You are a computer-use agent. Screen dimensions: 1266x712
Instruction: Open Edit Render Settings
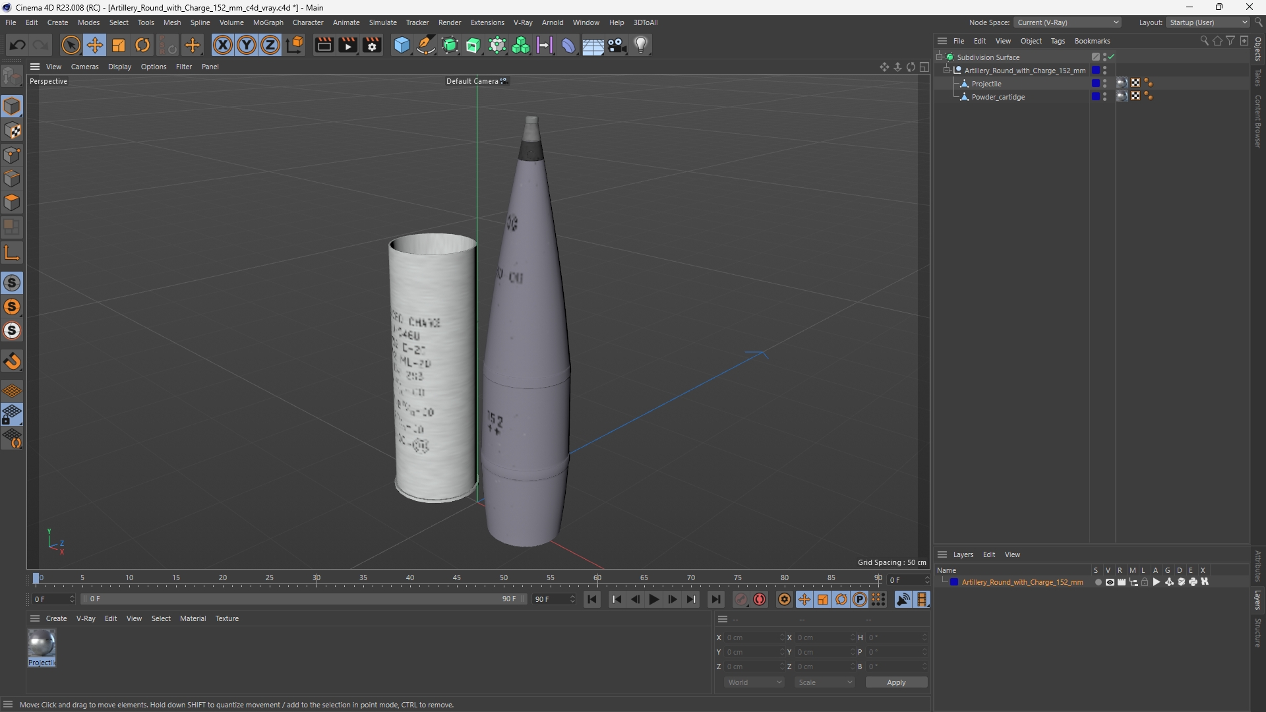click(373, 45)
